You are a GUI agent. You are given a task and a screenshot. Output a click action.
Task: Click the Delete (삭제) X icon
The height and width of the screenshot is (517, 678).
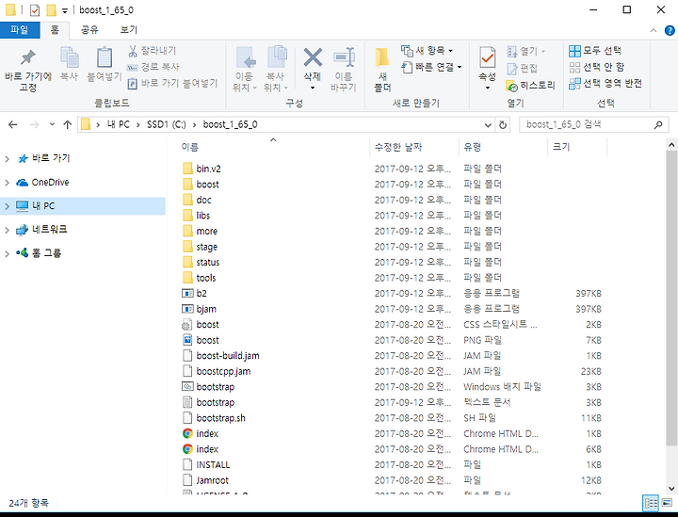pos(313,57)
